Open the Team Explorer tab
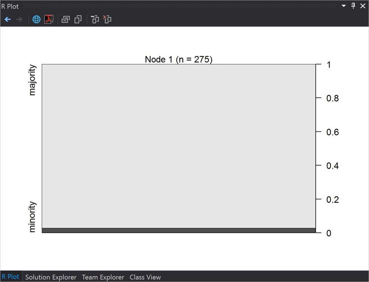 coord(103,277)
